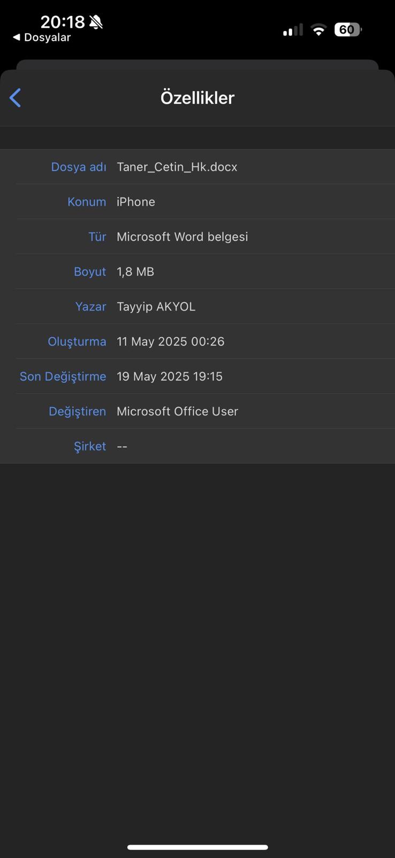Screen dimensions: 395x858
Task: Tap the blue back chevron arrow
Action: pos(16,98)
